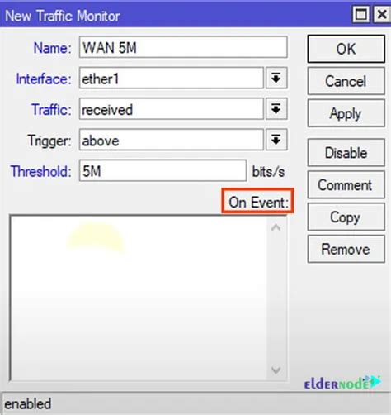Copy the traffic monitor entry
The image size is (391, 415).
(x=346, y=217)
